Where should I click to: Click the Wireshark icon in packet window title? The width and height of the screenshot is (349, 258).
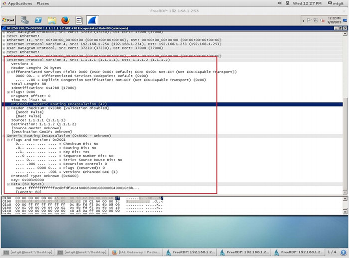click(4, 28)
